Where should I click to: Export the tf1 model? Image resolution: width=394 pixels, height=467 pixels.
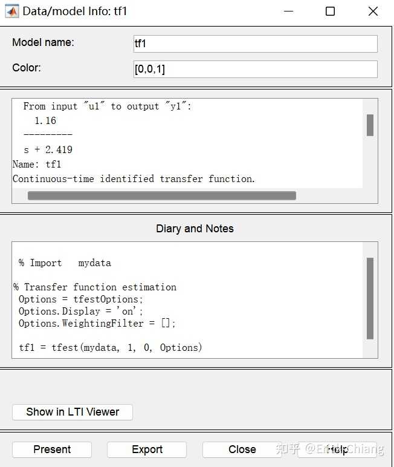(147, 449)
